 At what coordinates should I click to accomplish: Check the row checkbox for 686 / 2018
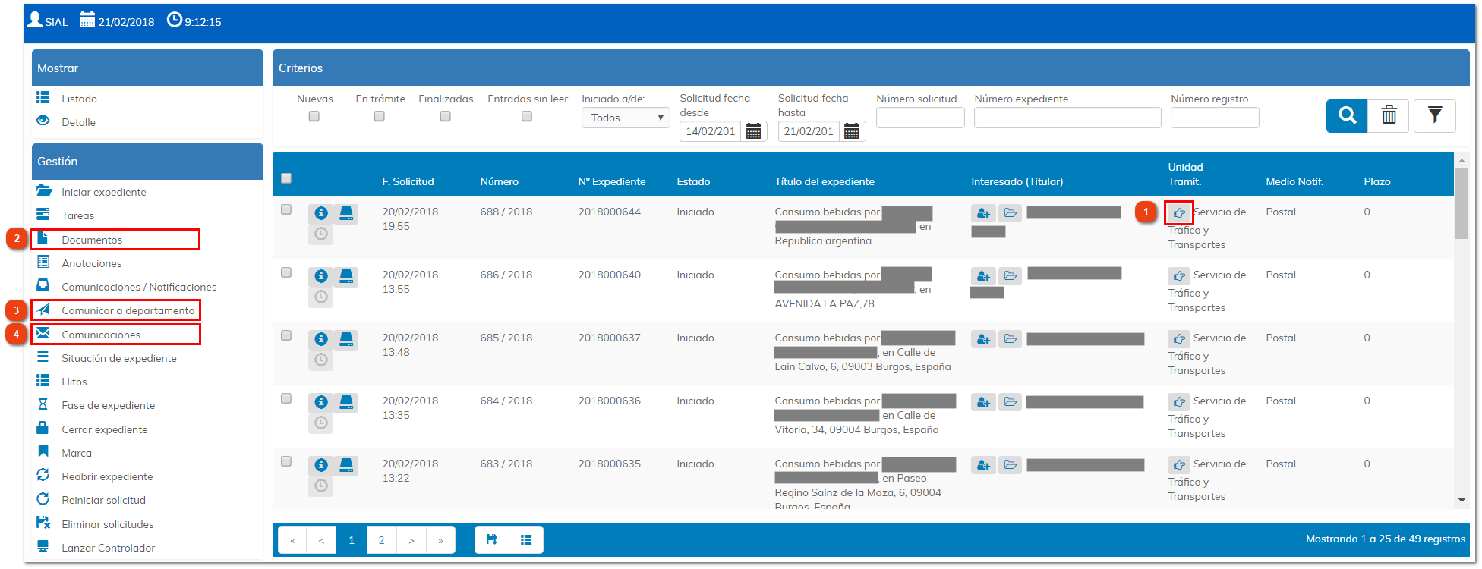point(286,272)
